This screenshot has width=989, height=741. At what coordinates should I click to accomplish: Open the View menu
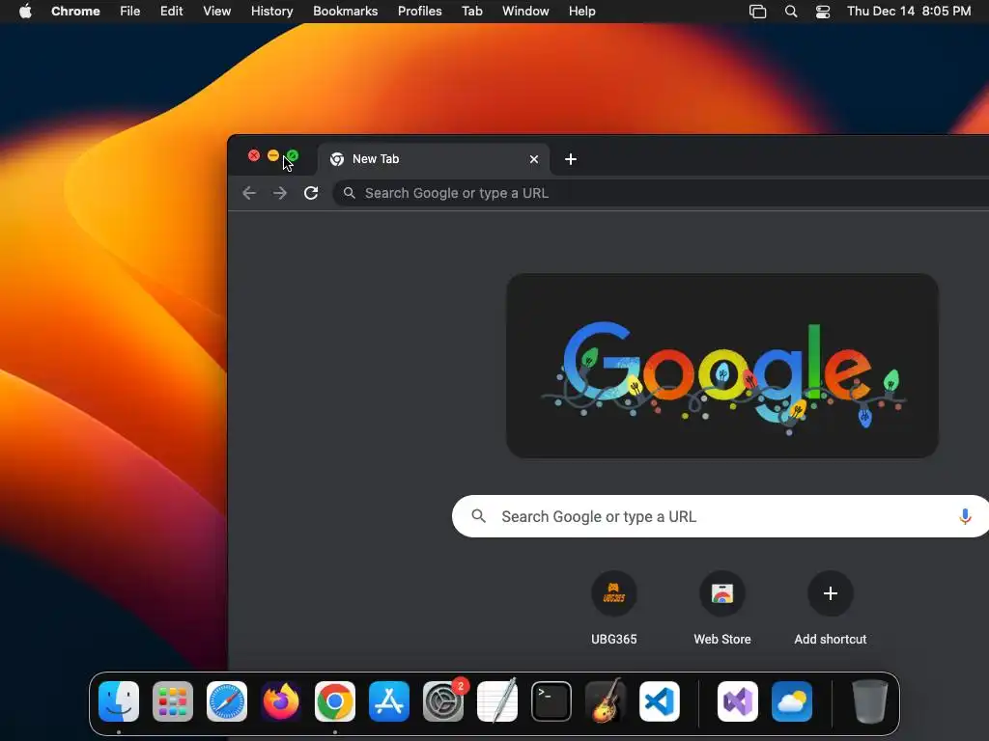217,12
